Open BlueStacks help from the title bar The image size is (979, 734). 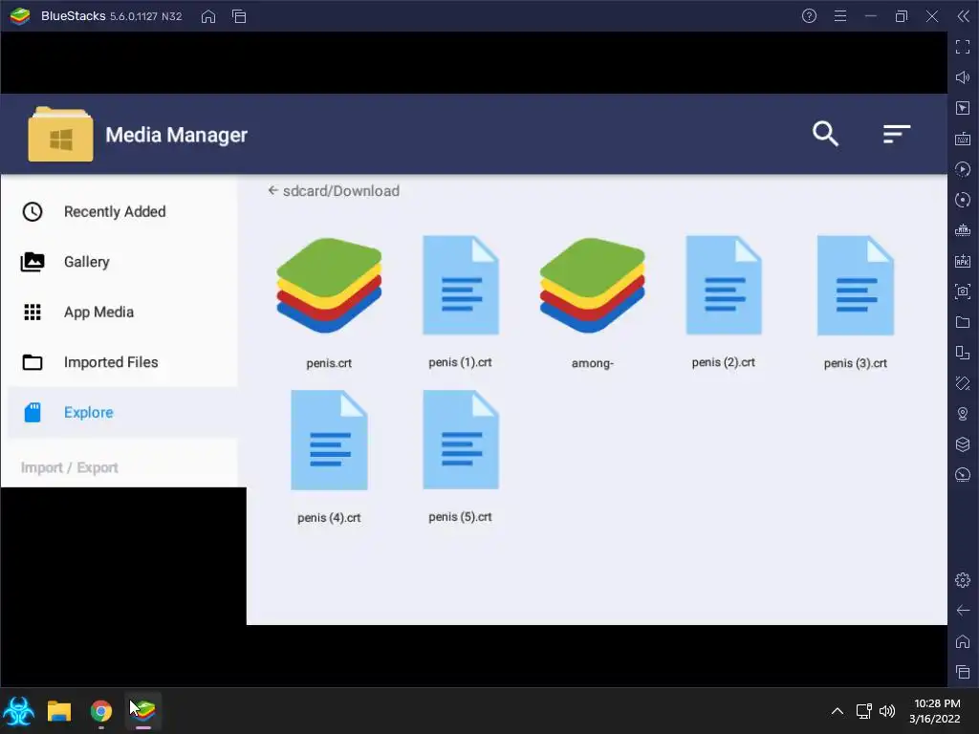(x=809, y=16)
